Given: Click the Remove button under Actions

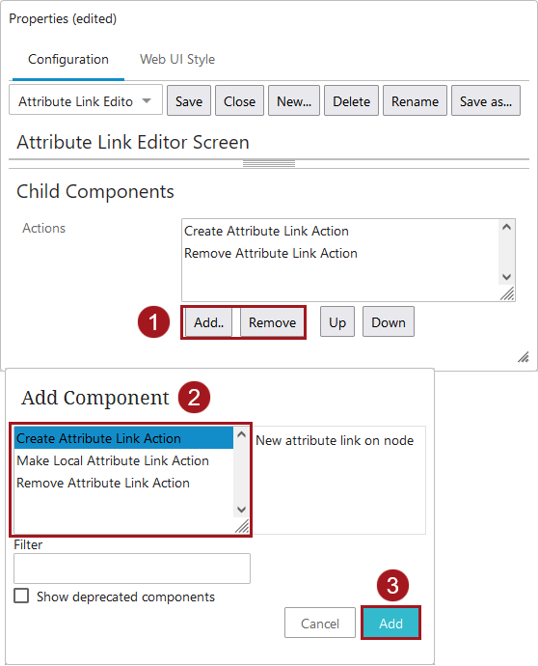Looking at the screenshot, I should tap(272, 322).
